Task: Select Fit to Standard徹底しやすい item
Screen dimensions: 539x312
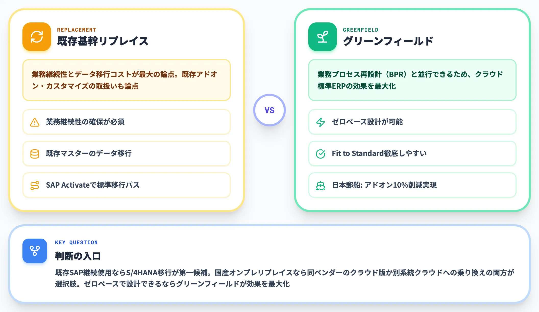Action: pyautogui.click(x=412, y=153)
